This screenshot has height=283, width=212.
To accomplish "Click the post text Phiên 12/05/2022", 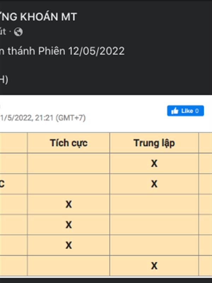I will [95, 51].
